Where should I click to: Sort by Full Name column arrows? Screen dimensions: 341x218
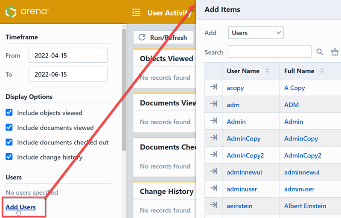point(322,71)
